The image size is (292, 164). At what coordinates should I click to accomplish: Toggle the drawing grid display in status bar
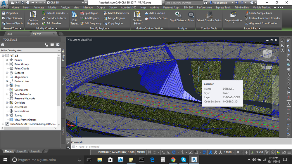click(149, 152)
